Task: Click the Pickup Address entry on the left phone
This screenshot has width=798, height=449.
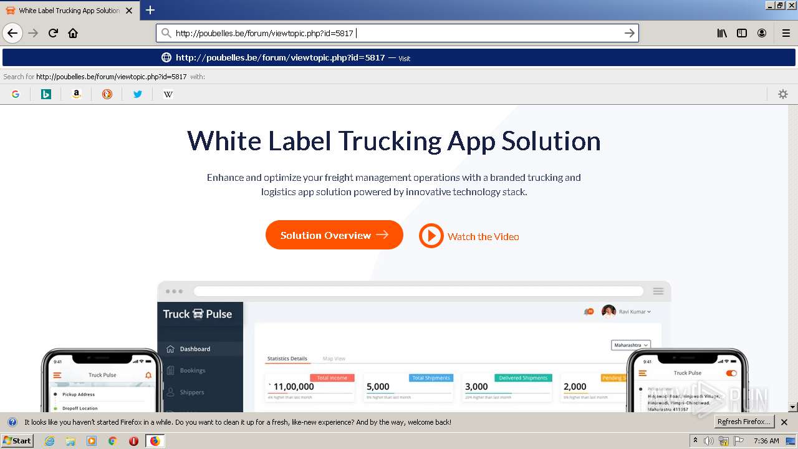Action: (79, 394)
